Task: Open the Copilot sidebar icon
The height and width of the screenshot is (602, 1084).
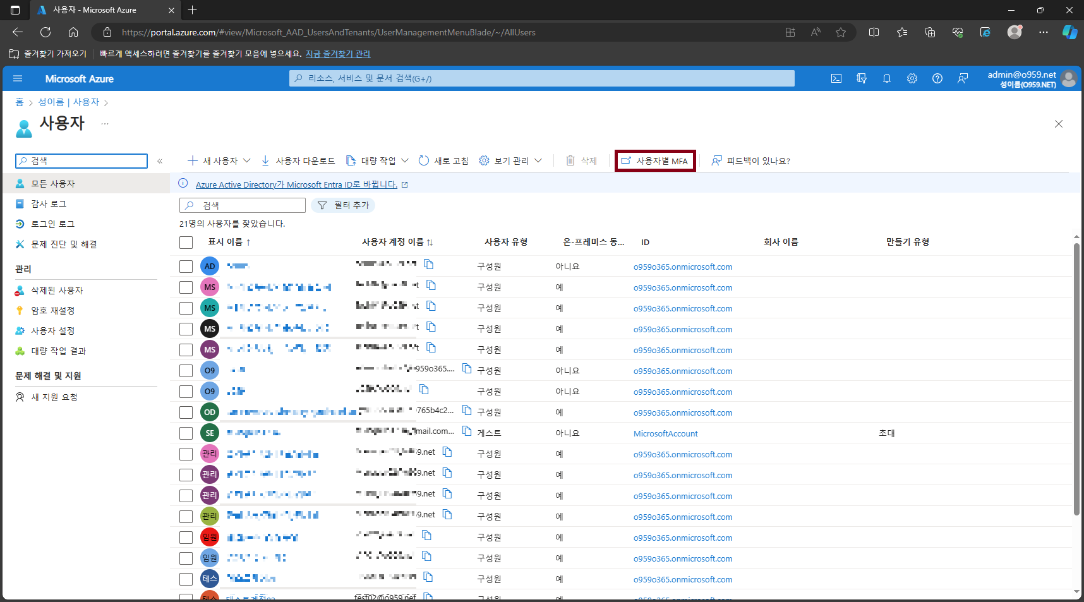Action: [x=1069, y=32]
